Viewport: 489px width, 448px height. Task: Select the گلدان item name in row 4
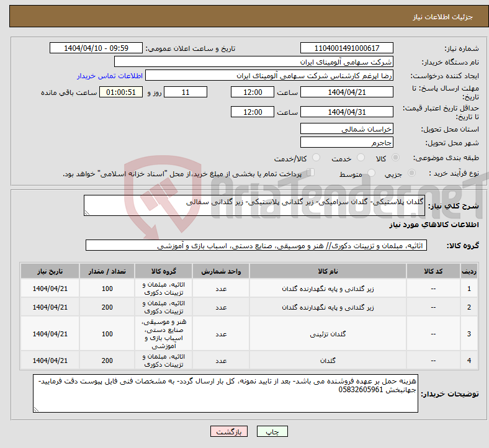click(x=328, y=361)
